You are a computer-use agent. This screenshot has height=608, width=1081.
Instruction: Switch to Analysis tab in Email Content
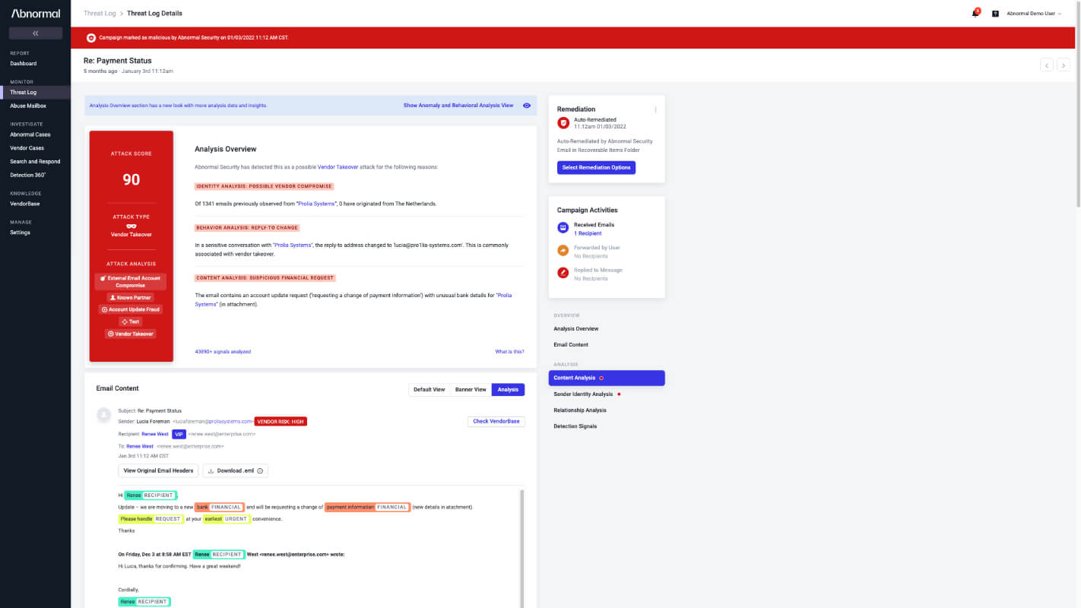(508, 390)
